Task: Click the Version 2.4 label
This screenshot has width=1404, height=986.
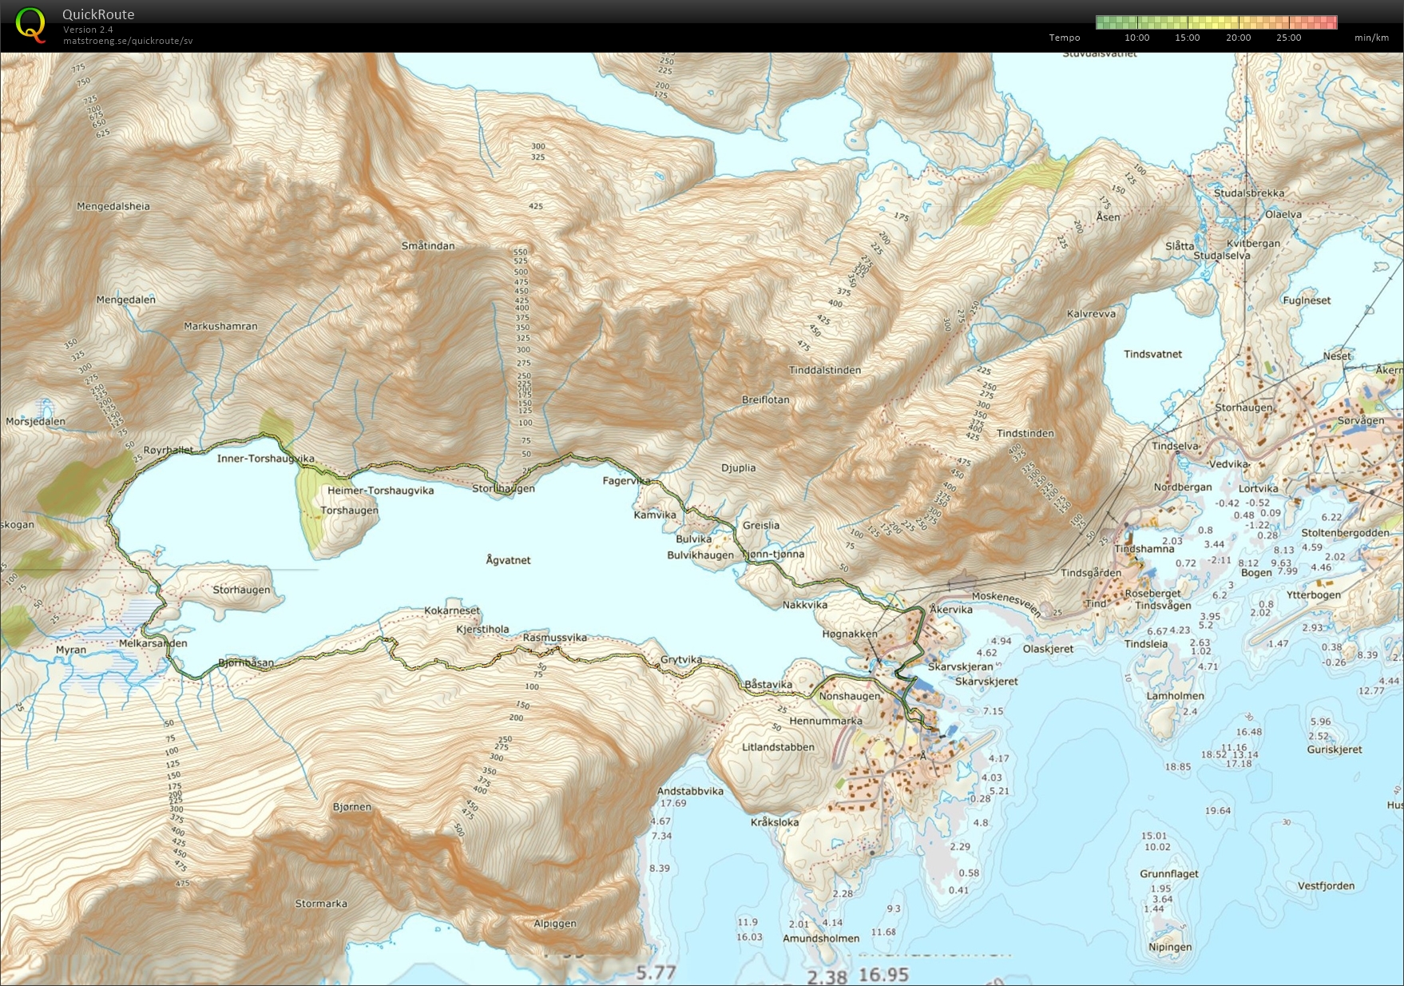Action: 88,30
